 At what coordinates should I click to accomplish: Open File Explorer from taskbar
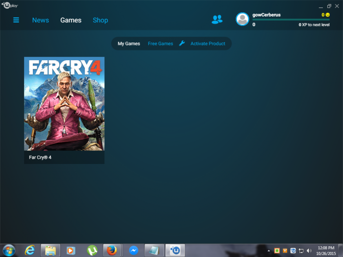pos(50,251)
